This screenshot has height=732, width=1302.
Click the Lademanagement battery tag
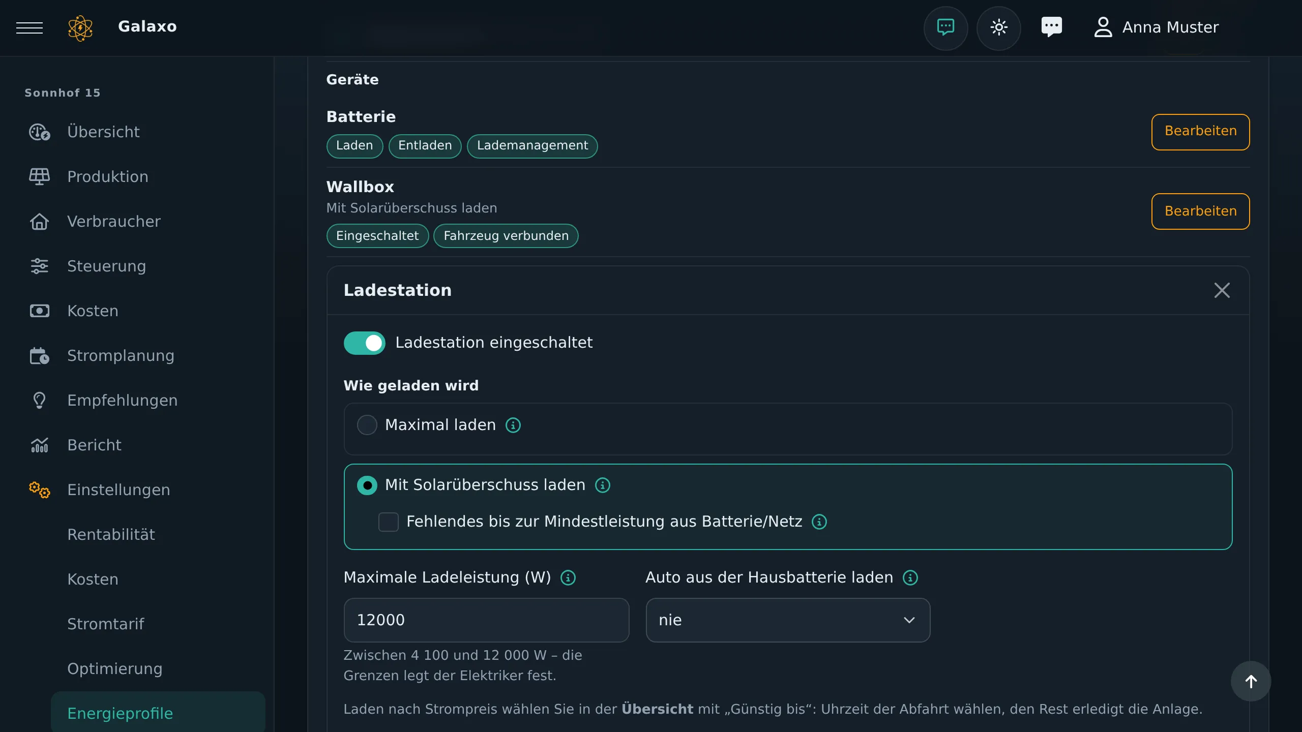coord(532,146)
